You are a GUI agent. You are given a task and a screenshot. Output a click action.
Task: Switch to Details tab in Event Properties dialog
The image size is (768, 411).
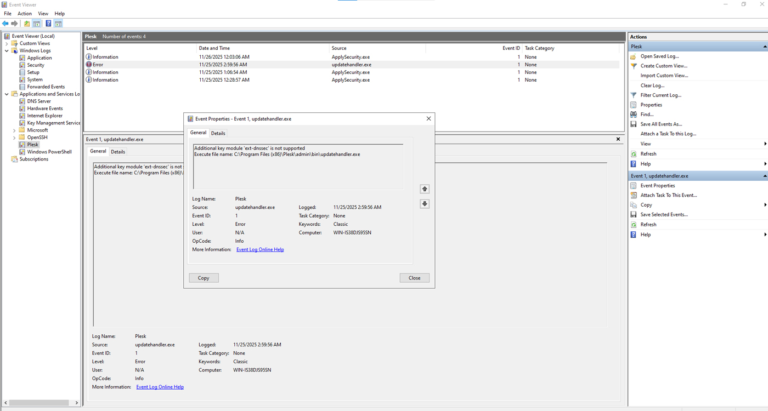(218, 133)
